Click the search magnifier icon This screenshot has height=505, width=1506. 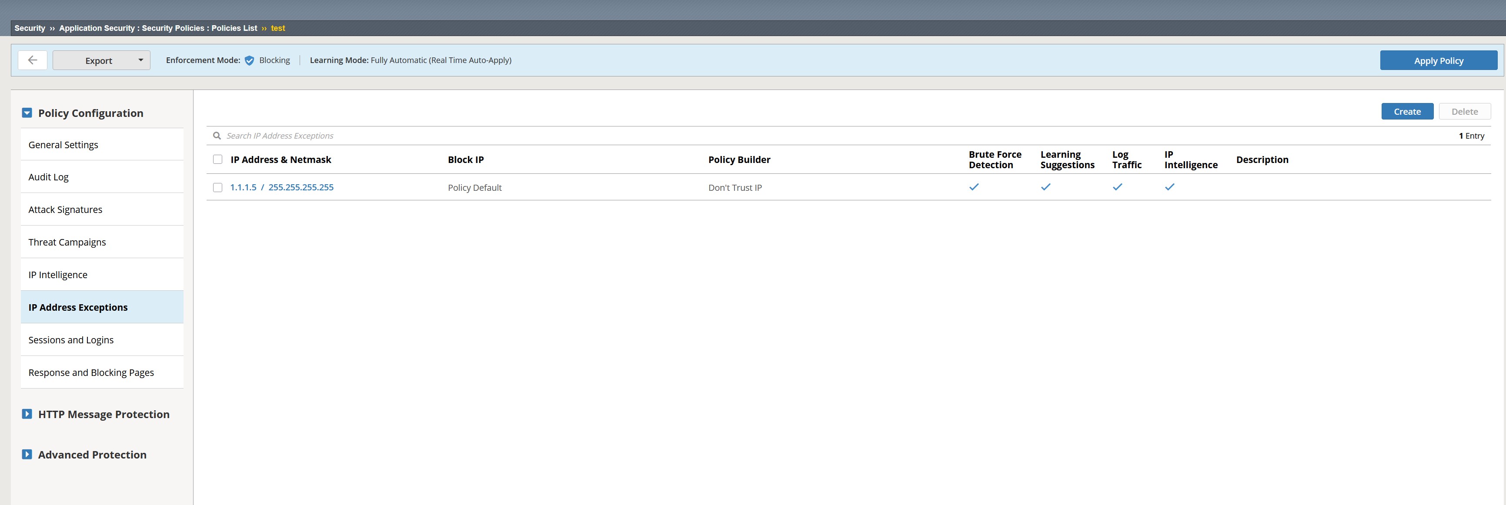[217, 136]
